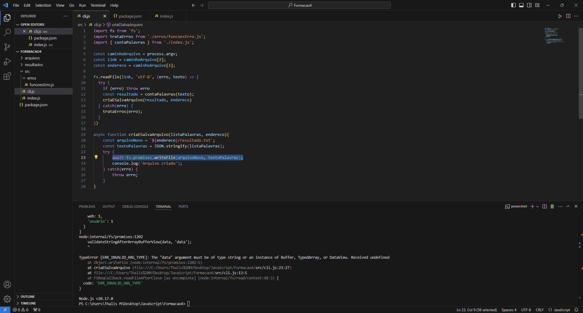Open funcoesErro.js in the file tree
This screenshot has width=583, height=313.
pos(42,85)
